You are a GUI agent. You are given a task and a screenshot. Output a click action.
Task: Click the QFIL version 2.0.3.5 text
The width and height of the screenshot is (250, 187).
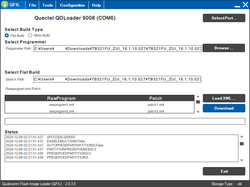[70, 184]
